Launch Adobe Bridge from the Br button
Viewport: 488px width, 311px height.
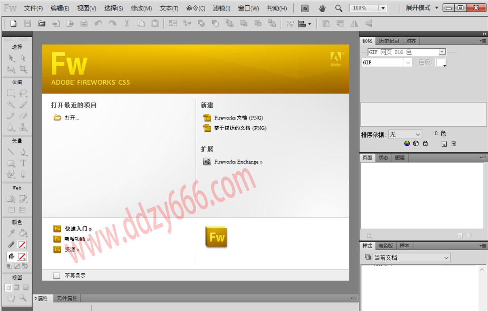[x=305, y=8]
